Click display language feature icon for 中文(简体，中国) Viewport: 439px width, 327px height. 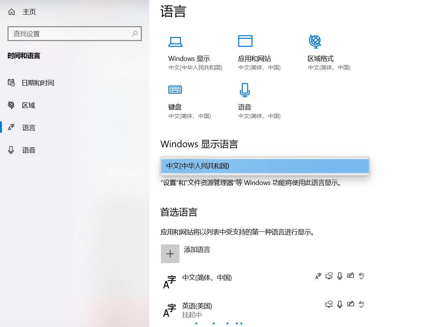(318, 276)
